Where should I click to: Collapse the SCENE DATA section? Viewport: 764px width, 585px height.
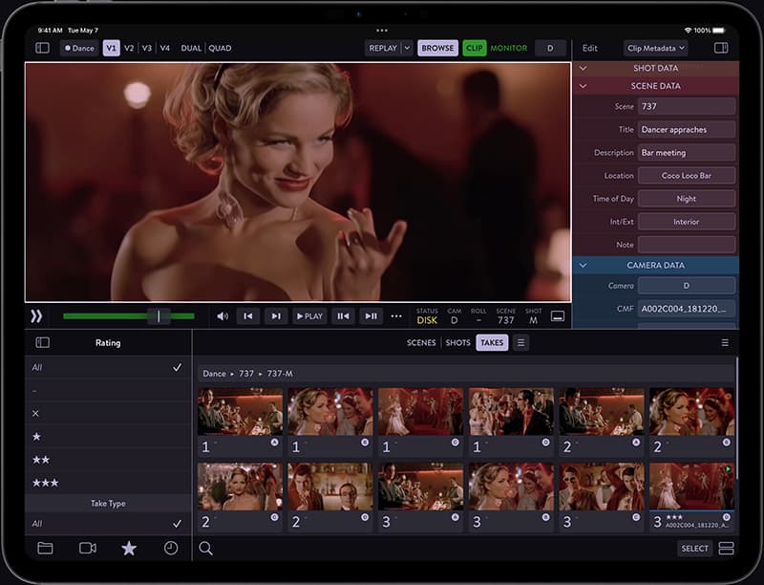[581, 85]
